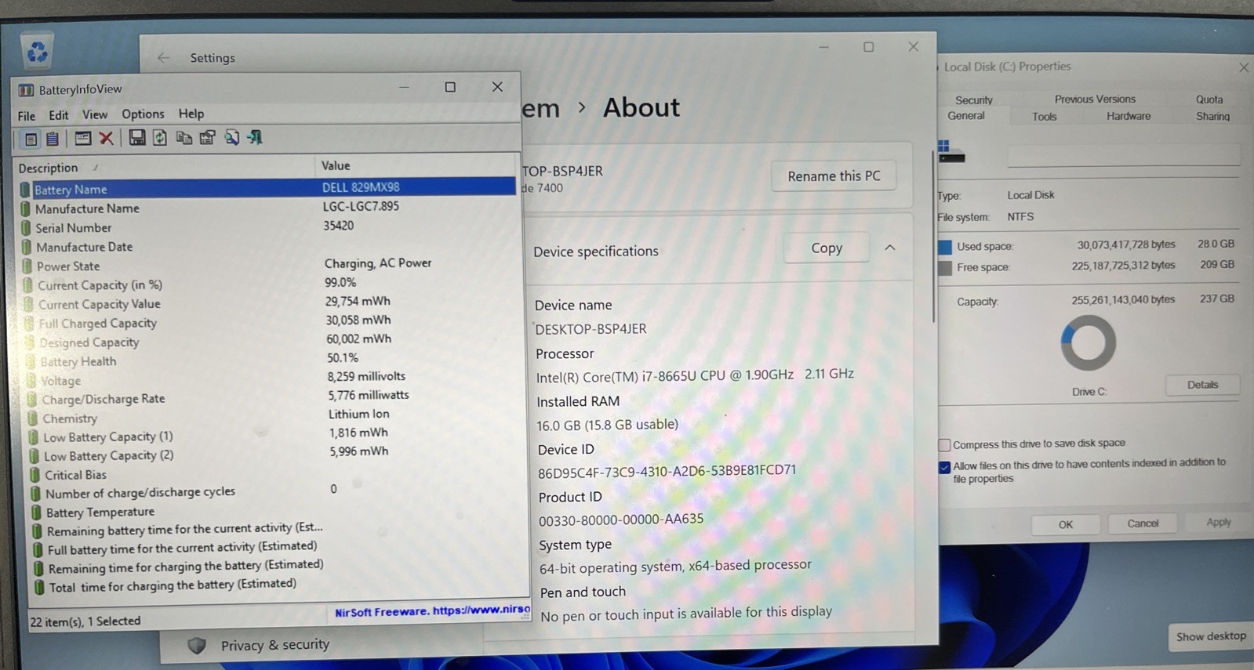Click the copy selected items icon
The image size is (1254, 670).
(184, 138)
